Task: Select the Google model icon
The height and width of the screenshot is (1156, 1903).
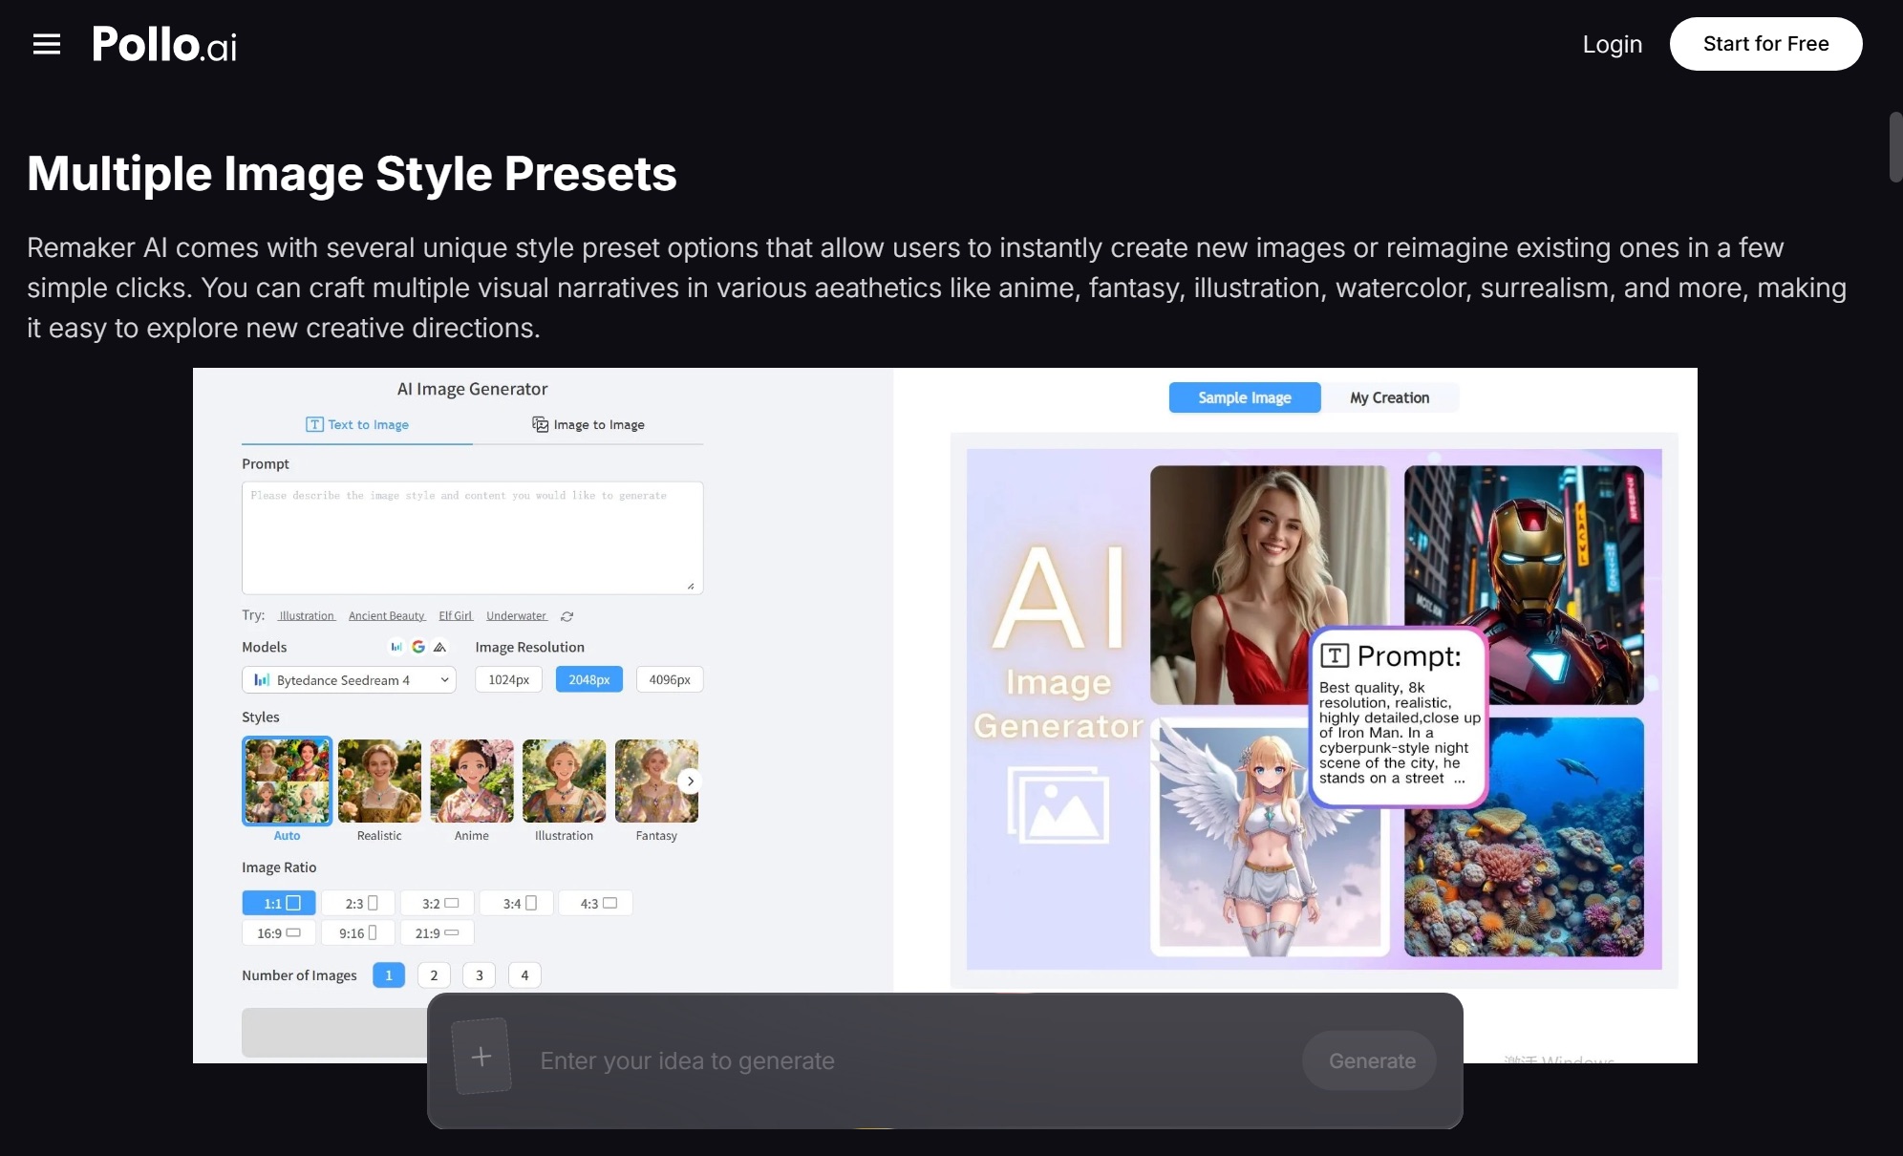Action: (418, 647)
